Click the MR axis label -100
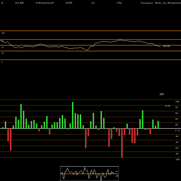 pos(177,160)
